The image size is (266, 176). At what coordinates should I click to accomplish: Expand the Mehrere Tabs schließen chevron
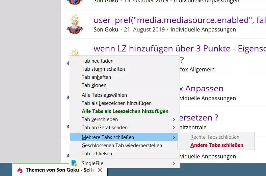point(174,137)
